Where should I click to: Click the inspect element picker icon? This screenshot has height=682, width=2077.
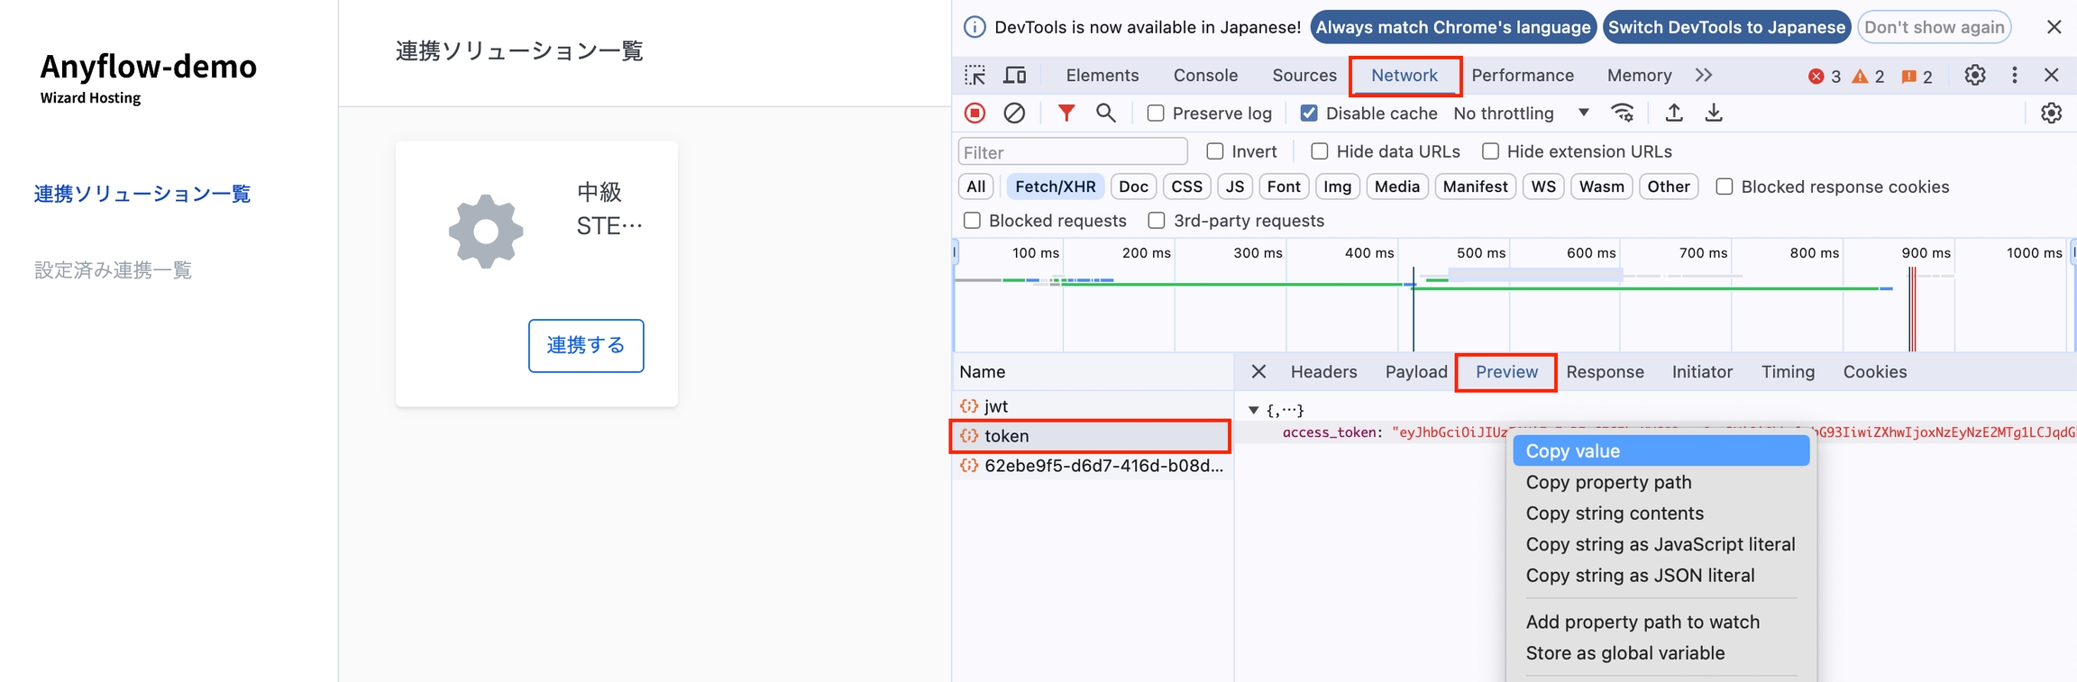[x=974, y=76]
